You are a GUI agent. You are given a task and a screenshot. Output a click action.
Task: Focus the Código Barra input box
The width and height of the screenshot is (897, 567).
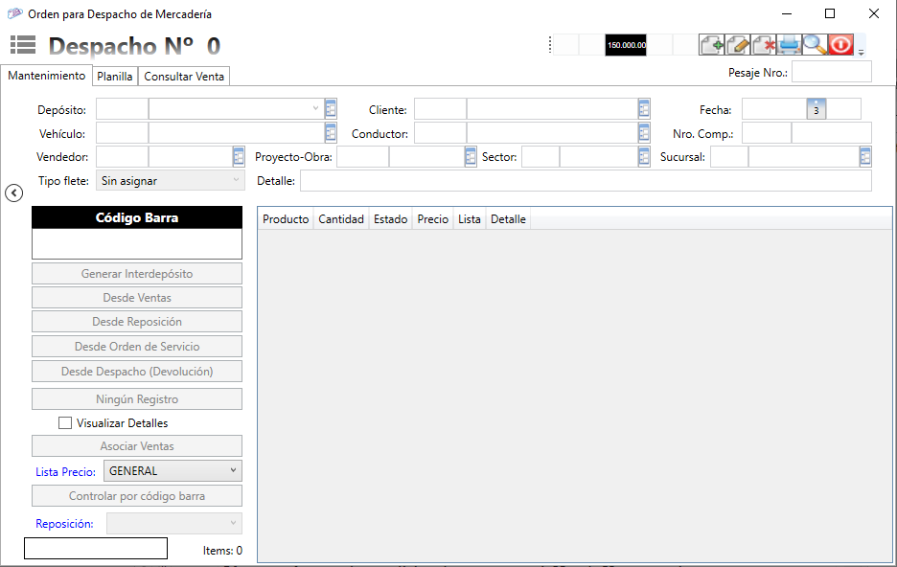pyautogui.click(x=137, y=244)
